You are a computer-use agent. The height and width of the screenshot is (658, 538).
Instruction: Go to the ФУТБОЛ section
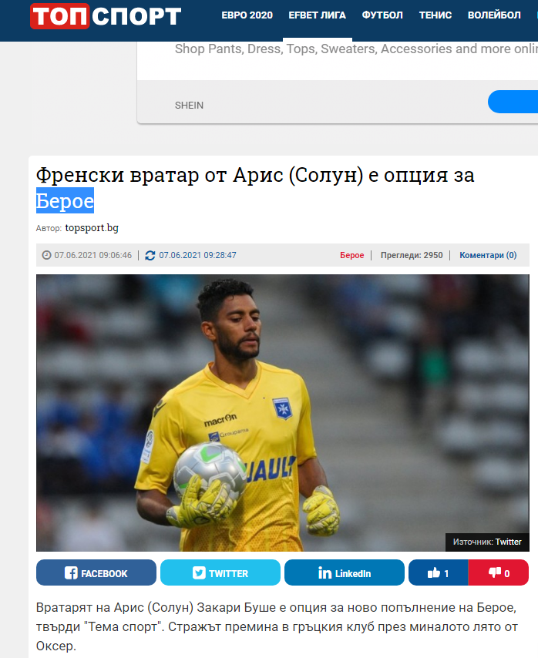tap(382, 15)
